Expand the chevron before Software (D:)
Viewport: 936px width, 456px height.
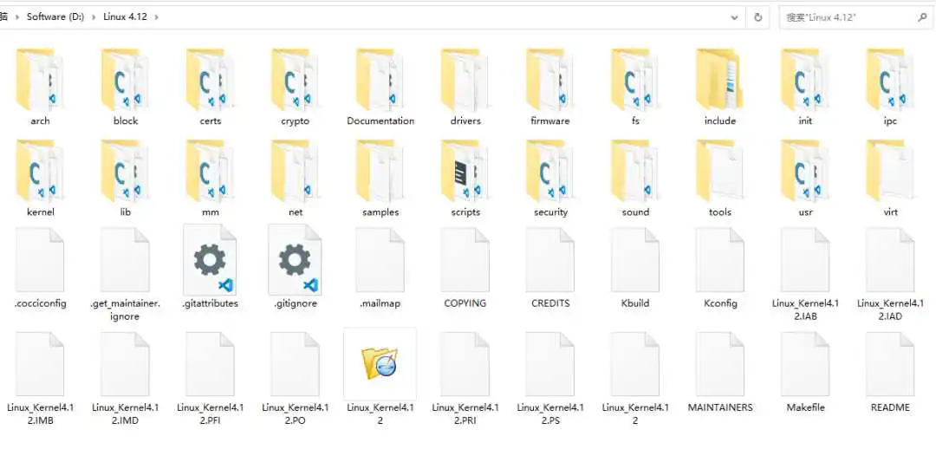[16, 16]
